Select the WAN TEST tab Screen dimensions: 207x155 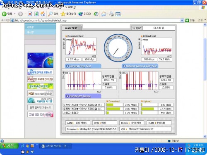tap(71, 28)
